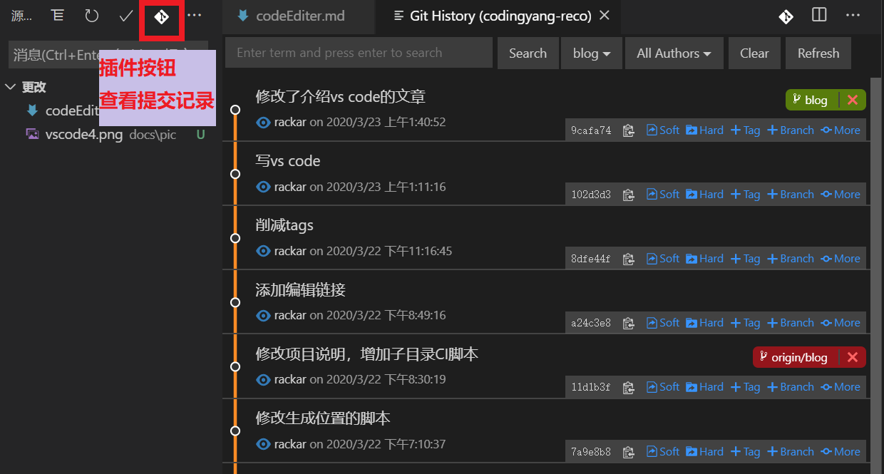Open More menu for commit 8dfe44f
Screen dimensions: 884x474
(841, 259)
